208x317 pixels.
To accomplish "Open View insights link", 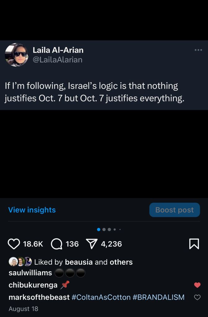I will pyautogui.click(x=32, y=210).
